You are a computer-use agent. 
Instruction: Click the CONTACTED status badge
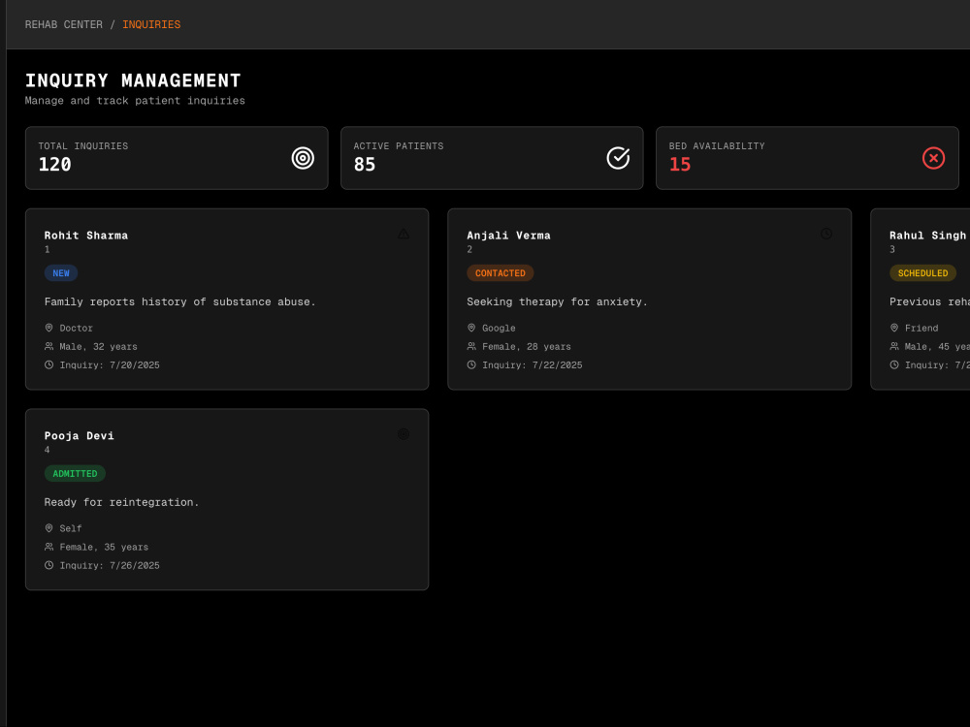(x=500, y=273)
